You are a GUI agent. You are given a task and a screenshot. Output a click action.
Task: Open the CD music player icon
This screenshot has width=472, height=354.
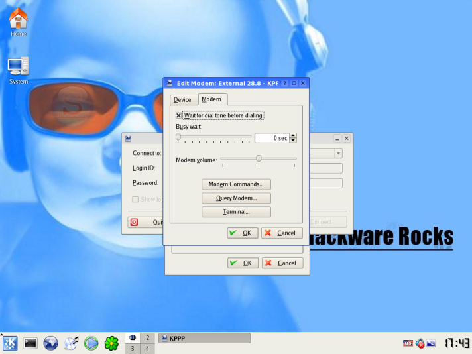tap(71, 343)
